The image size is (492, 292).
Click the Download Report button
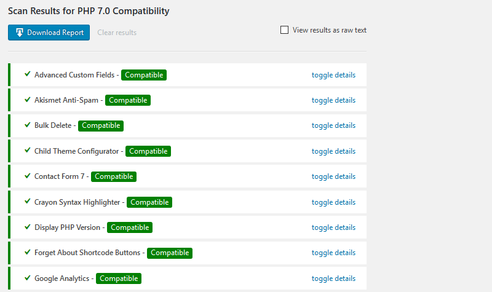click(49, 33)
